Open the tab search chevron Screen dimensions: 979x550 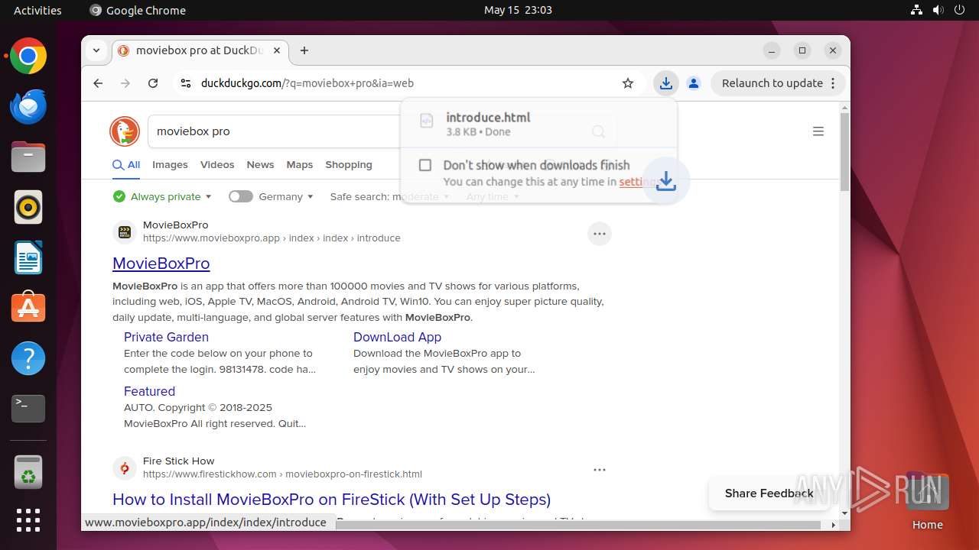(96, 50)
